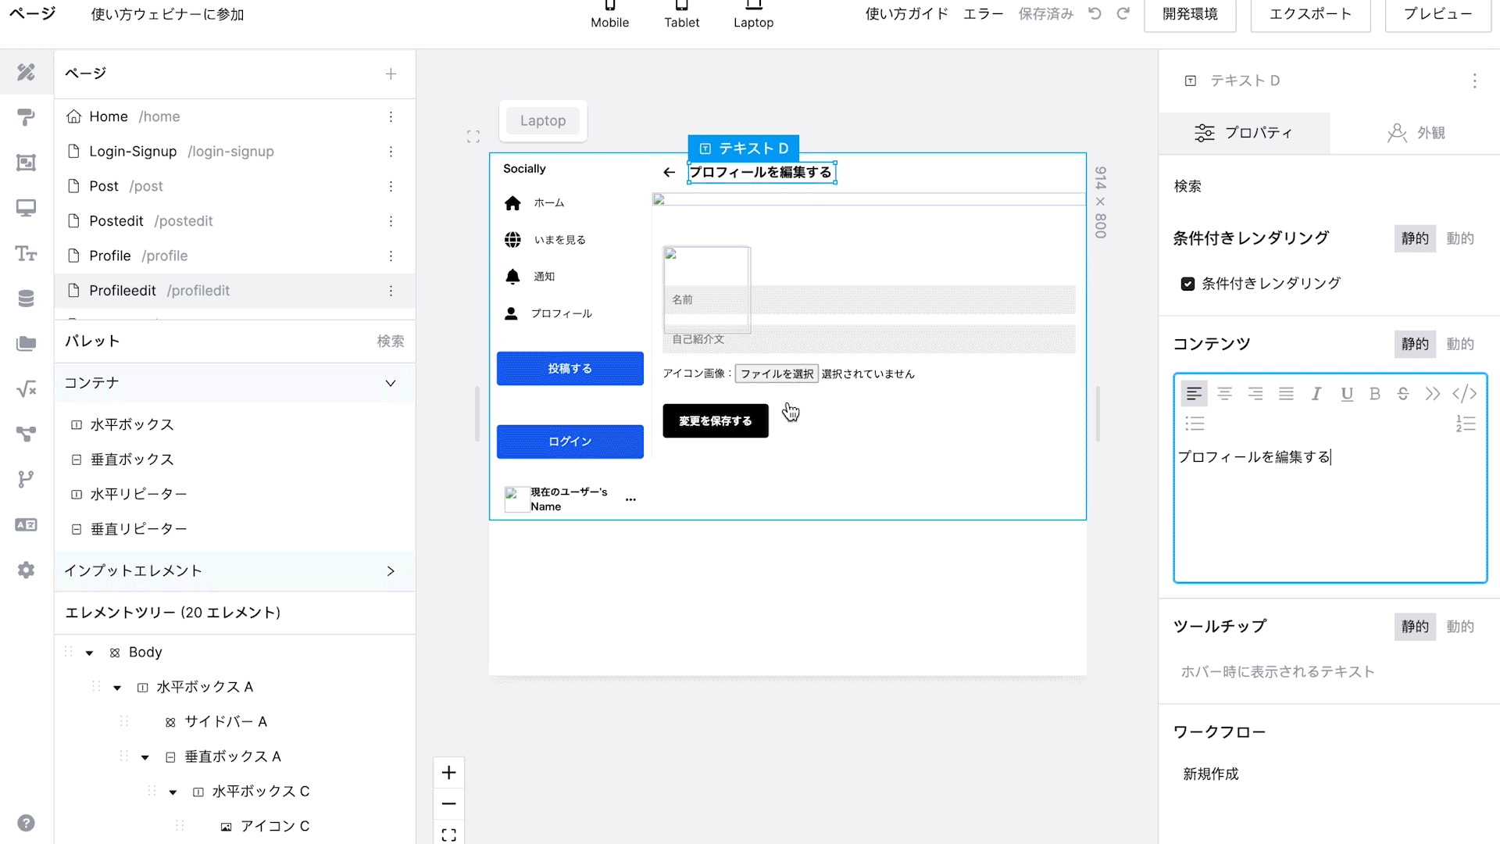Expand the インプットエレメント section
Image resolution: width=1500 pixels, height=844 pixels.
pyautogui.click(x=391, y=571)
